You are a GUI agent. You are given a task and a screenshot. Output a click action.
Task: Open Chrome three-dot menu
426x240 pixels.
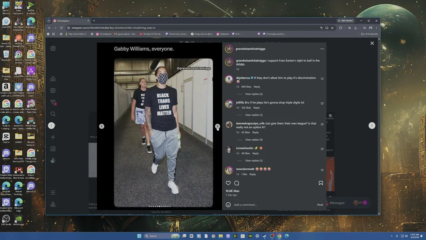376,28
